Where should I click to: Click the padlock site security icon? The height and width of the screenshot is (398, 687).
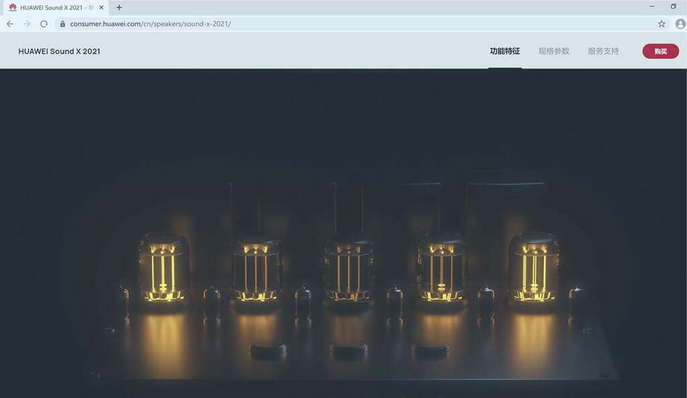(62, 23)
